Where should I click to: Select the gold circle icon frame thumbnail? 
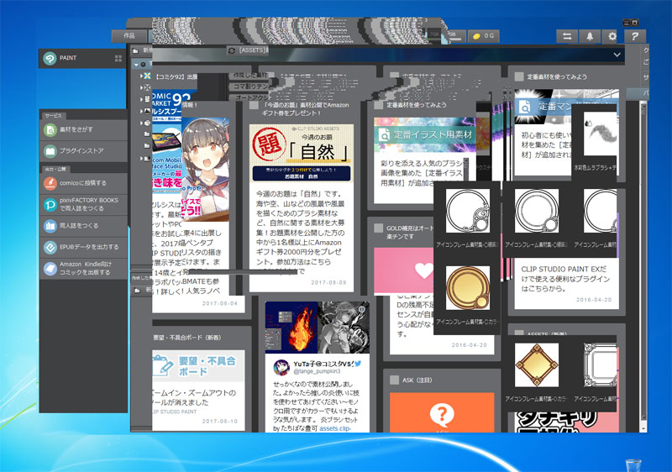[468, 288]
